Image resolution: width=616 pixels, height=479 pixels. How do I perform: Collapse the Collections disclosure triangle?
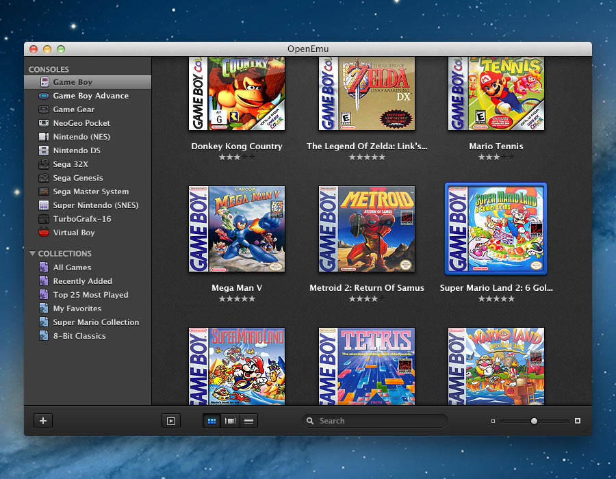pyautogui.click(x=33, y=254)
